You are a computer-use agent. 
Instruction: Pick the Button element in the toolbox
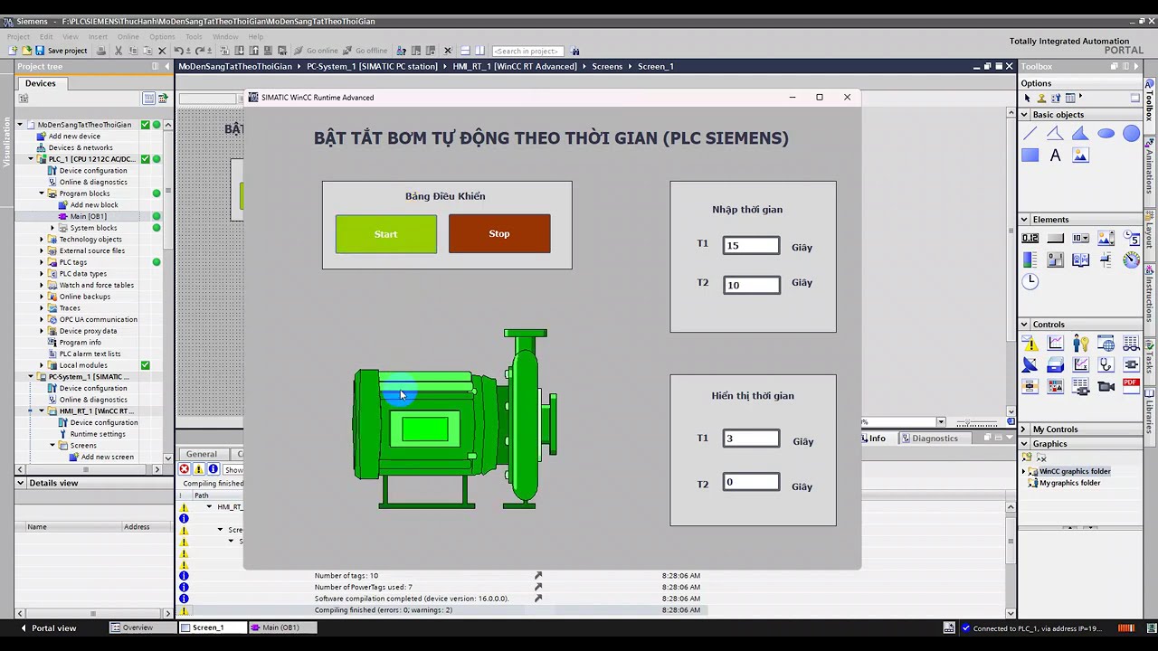[1055, 239]
